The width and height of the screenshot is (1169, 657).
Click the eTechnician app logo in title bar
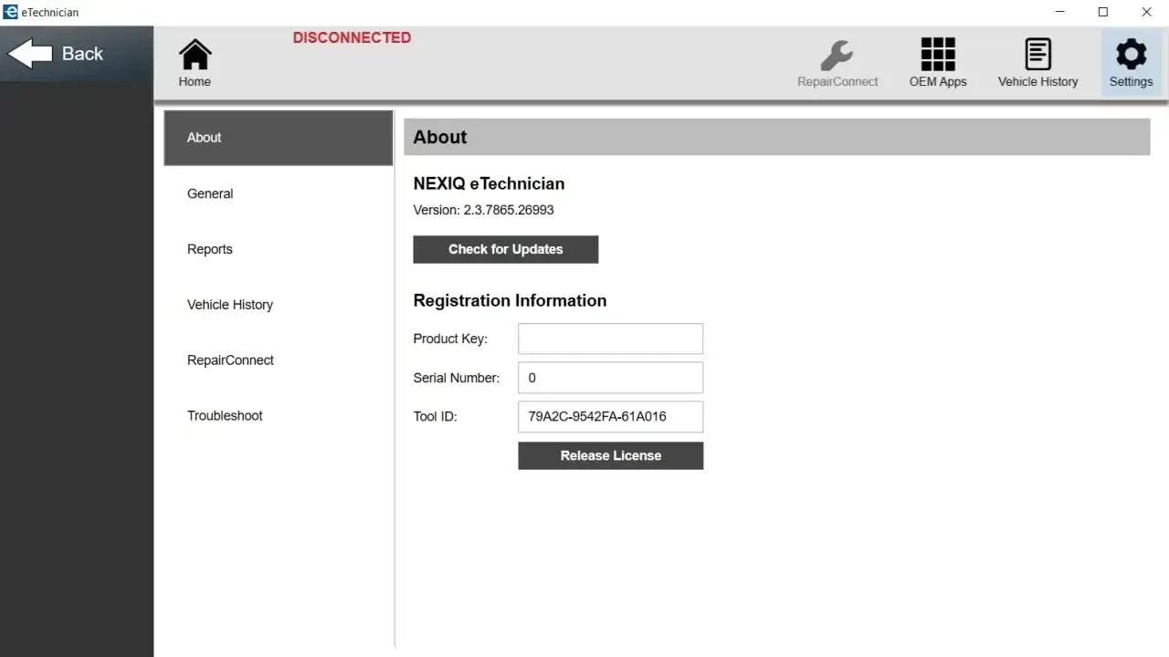click(x=10, y=12)
